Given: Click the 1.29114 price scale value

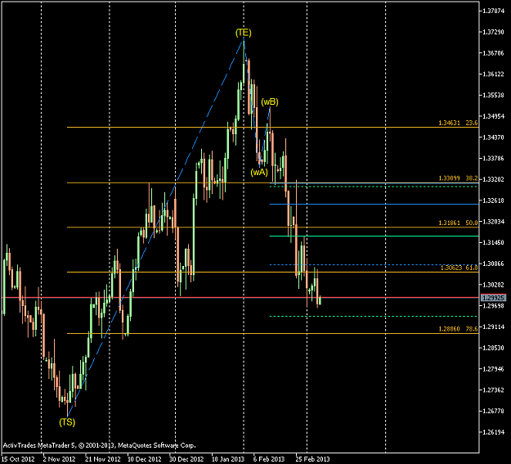Looking at the screenshot, I should (x=493, y=327).
